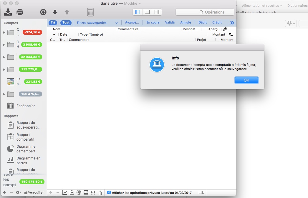The height and width of the screenshot is (198, 308).
Task: Click the Projet column header
Action: click(x=201, y=40)
